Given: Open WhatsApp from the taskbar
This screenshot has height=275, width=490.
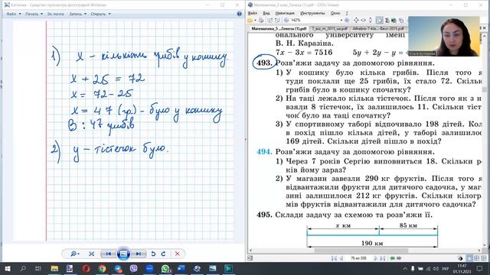Looking at the screenshot, I should (165, 268).
